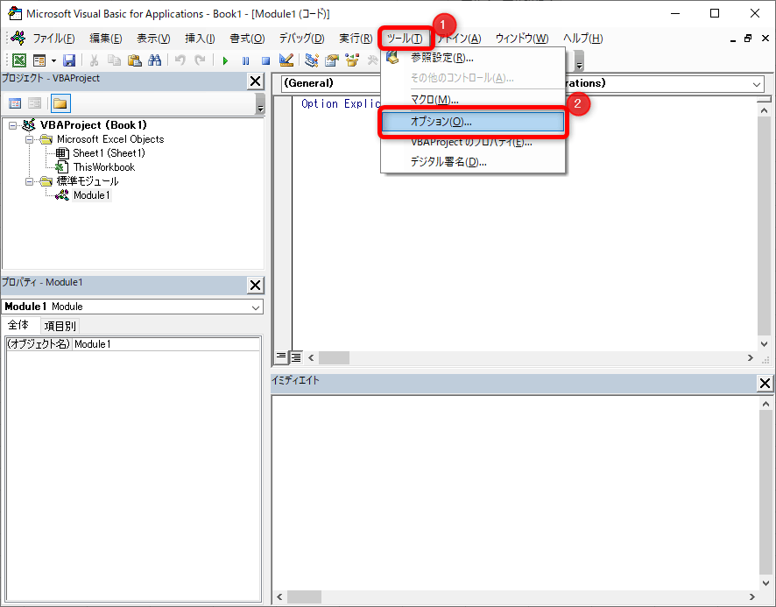Click the Project pane toolbar options arrow
Viewport: 776px width, 607px height.
(x=260, y=104)
